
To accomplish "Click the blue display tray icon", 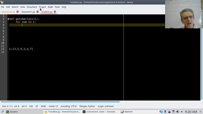I will pos(161,111).
